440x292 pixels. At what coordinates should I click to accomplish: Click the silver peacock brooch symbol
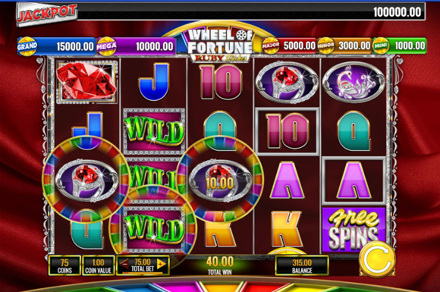tap(354, 82)
